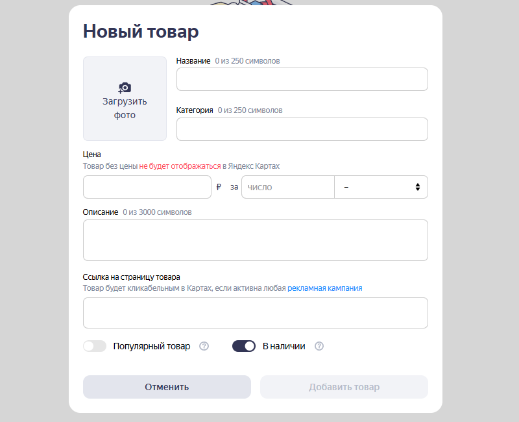The width and height of the screenshot is (519, 422).
Task: Open help tooltip next to Популярный товар
Action: [x=204, y=346]
